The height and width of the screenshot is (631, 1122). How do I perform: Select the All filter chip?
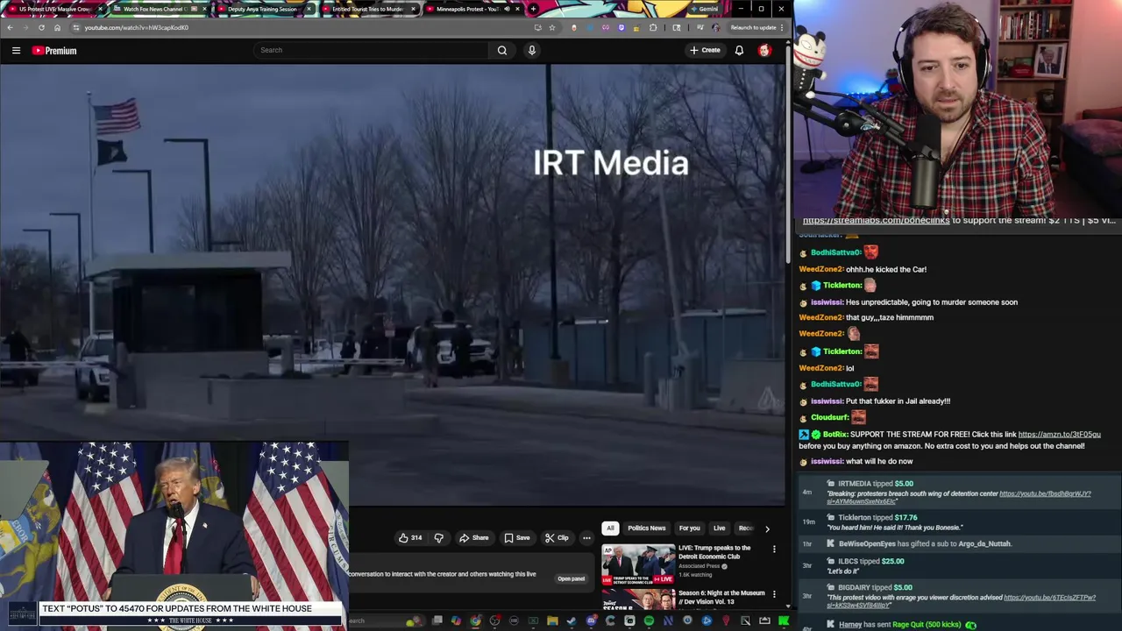pos(610,528)
